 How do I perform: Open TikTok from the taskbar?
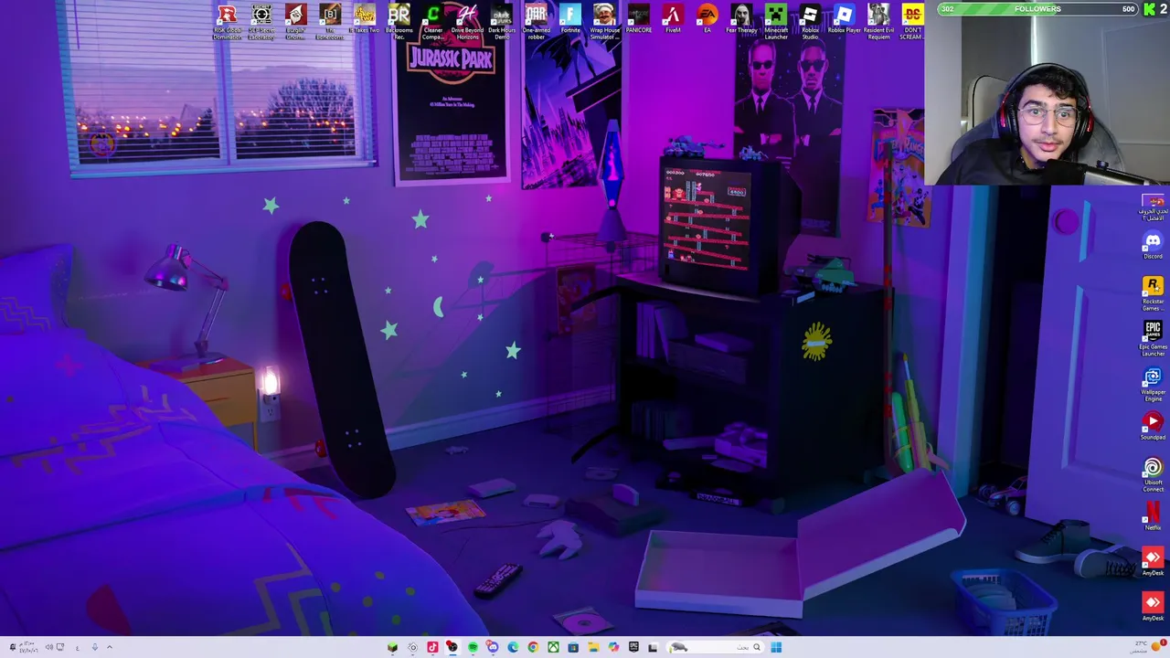click(x=432, y=647)
